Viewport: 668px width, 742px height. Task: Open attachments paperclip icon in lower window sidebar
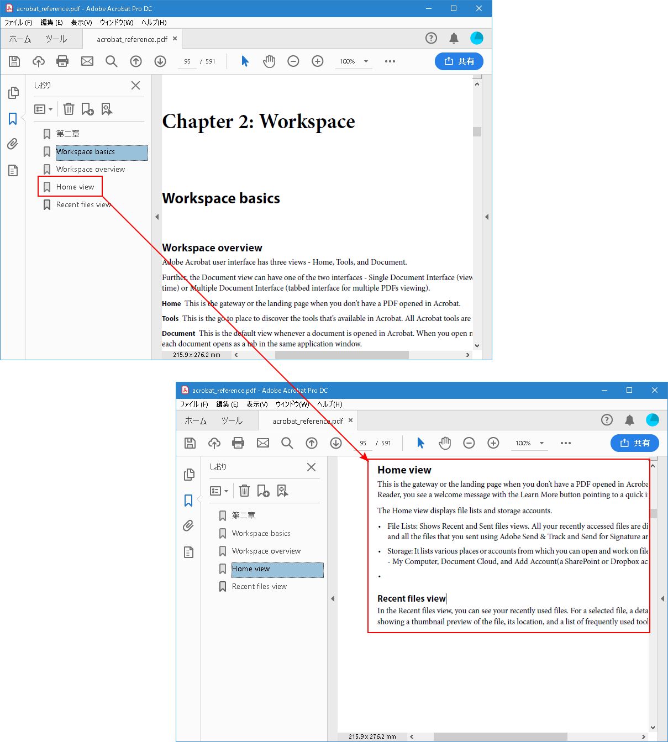pyautogui.click(x=188, y=526)
